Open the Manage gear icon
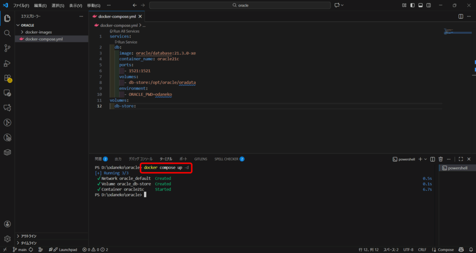This screenshot has width=476, height=253. pyautogui.click(x=7, y=239)
